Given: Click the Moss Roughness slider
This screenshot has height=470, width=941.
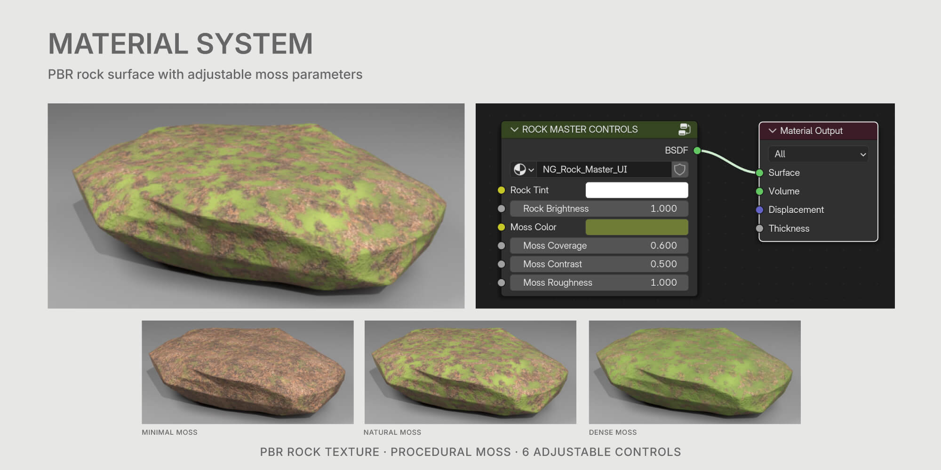Looking at the screenshot, I should (x=599, y=282).
